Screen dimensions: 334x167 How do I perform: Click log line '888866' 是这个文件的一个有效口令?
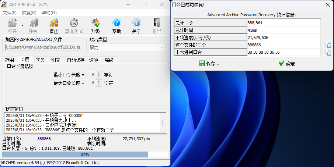pyautogui.click(x=60, y=130)
